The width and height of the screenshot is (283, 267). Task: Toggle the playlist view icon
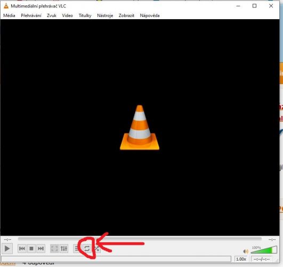coord(77,249)
